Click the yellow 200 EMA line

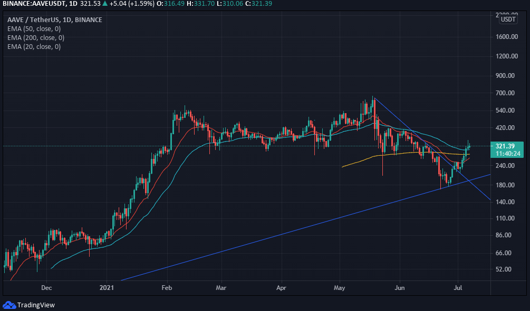pyautogui.click(x=406, y=154)
